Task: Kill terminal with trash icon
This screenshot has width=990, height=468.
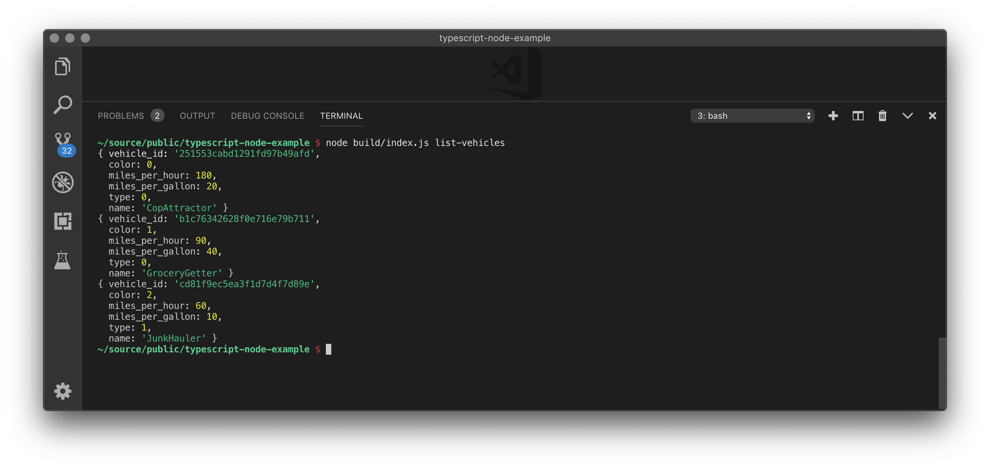Action: [883, 116]
